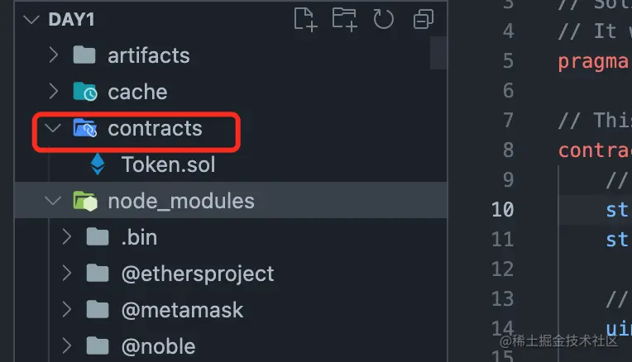632x362 pixels.
Task: Collapse the node_modules folder chevron
Action: (53, 201)
